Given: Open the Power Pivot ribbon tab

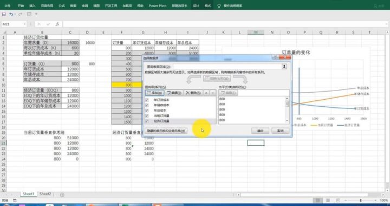Looking at the screenshot, I should pos(158,5).
